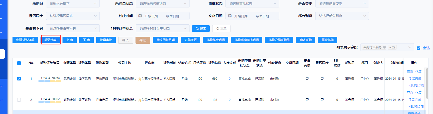This screenshot has height=114, width=433.
Task: Collapse sidebar menu with upward chevron
Action: [1, 33]
